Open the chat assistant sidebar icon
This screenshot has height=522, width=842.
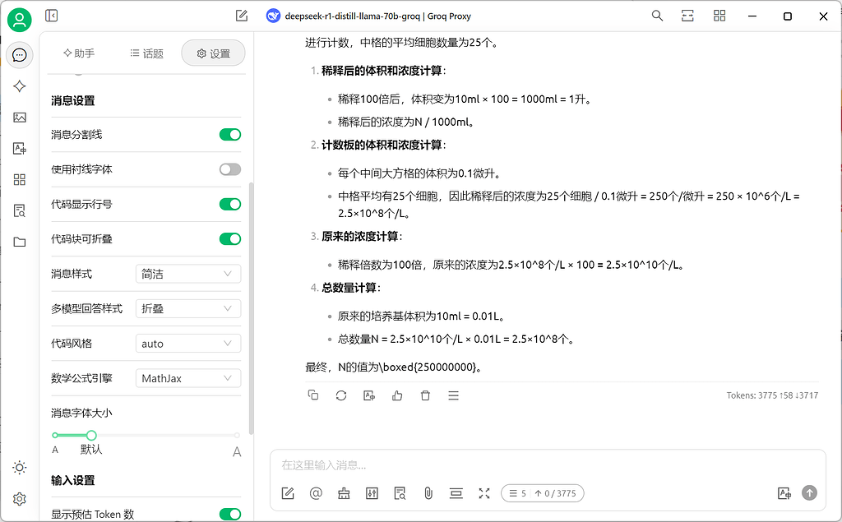click(20, 55)
